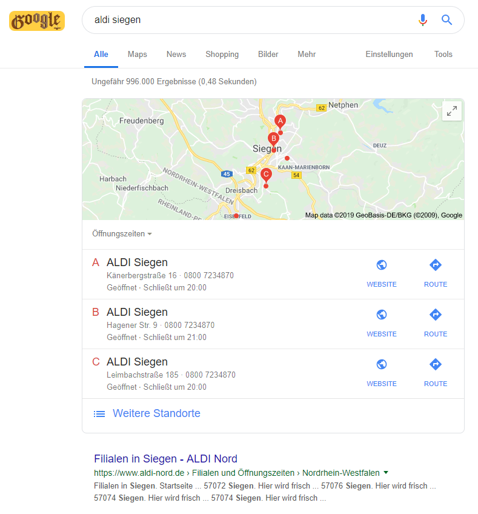Click the Google doodle logo

click(37, 21)
